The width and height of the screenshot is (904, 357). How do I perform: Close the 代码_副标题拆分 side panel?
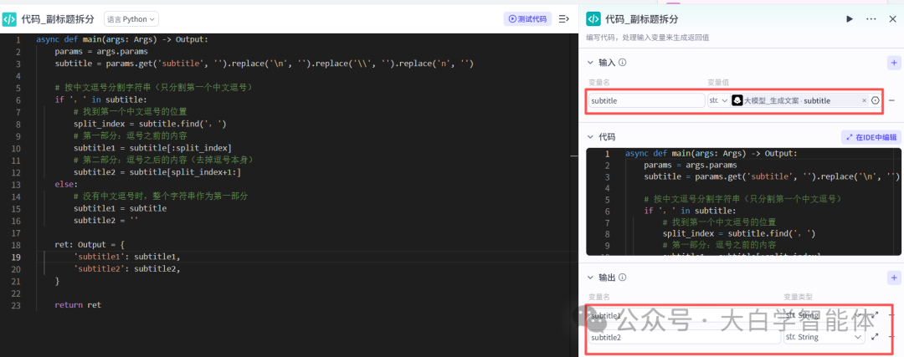[892, 19]
